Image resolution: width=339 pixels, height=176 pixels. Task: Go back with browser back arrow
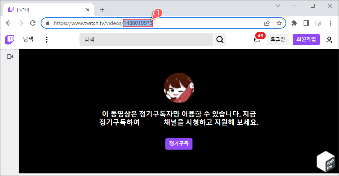click(9, 23)
